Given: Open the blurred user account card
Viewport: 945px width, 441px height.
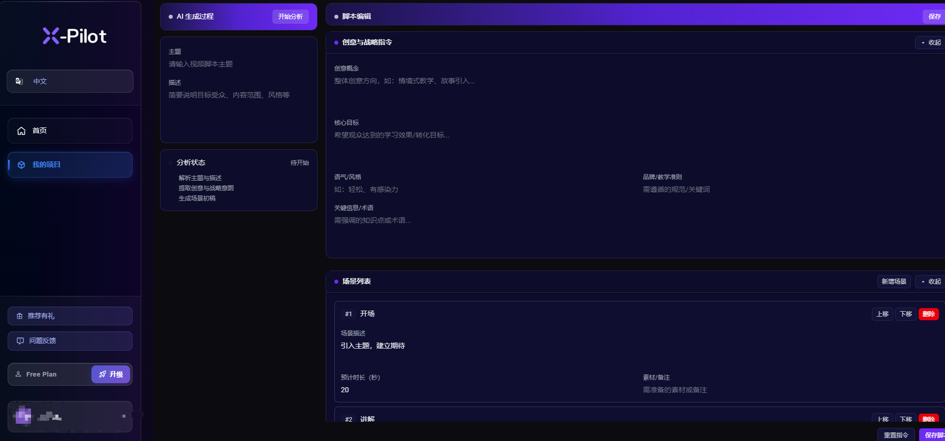Looking at the screenshot, I should click(70, 417).
